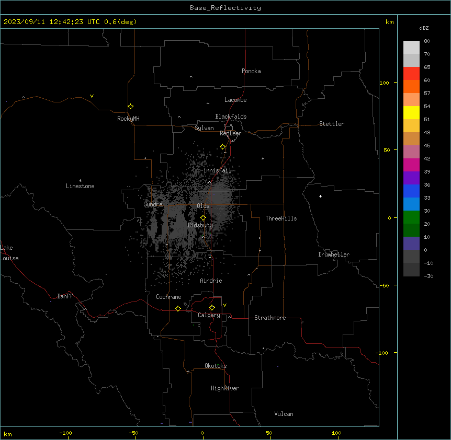Select the yellow V marker east of Calgary diamond
The height and width of the screenshot is (440, 451).
coord(224,305)
